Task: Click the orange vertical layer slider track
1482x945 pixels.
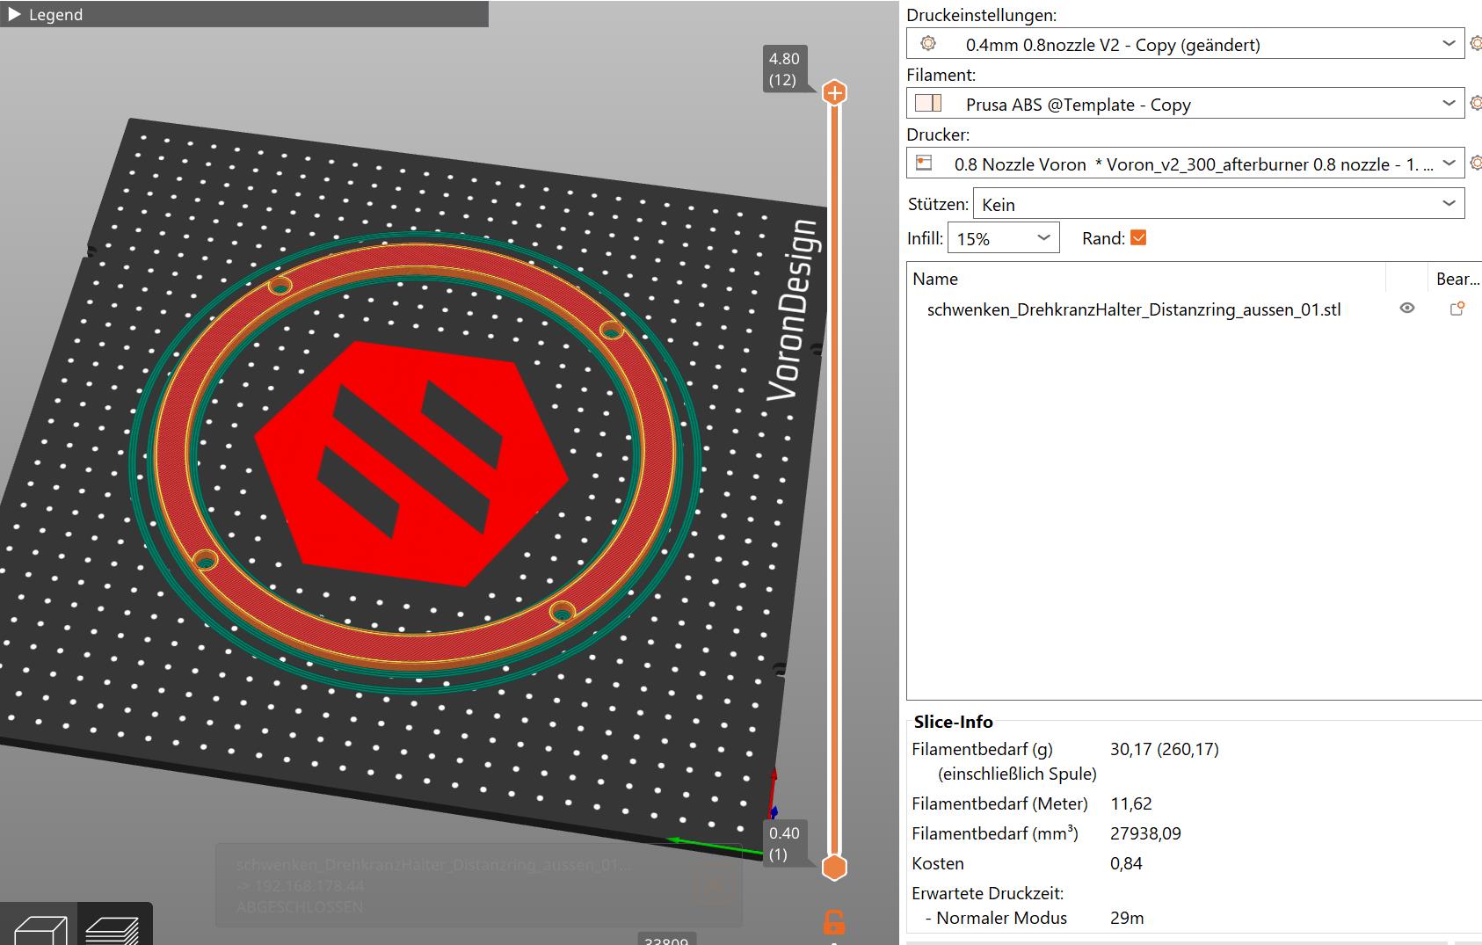Action: [x=834, y=479]
